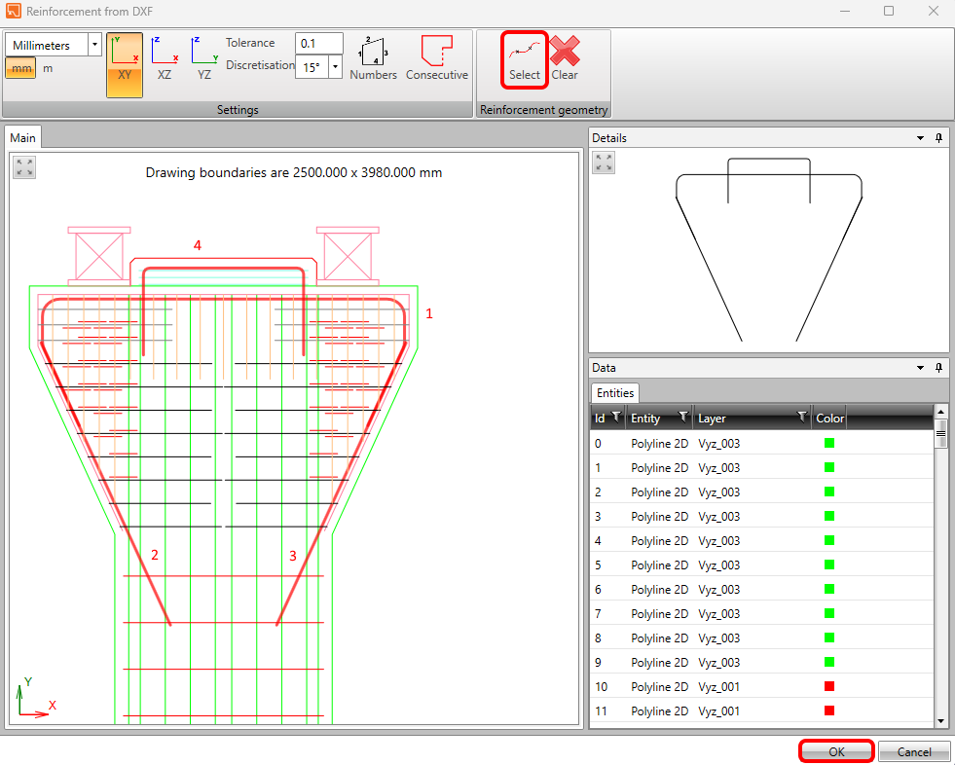Switch units toggle to mm
This screenshot has height=765, width=955.
[20, 68]
